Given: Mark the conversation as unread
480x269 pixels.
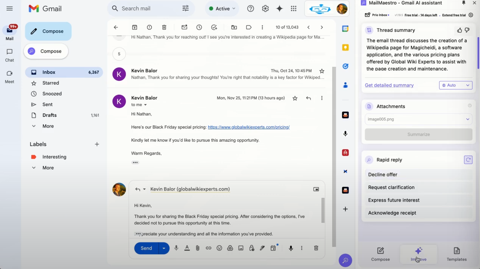Looking at the screenshot, I should coord(184,27).
